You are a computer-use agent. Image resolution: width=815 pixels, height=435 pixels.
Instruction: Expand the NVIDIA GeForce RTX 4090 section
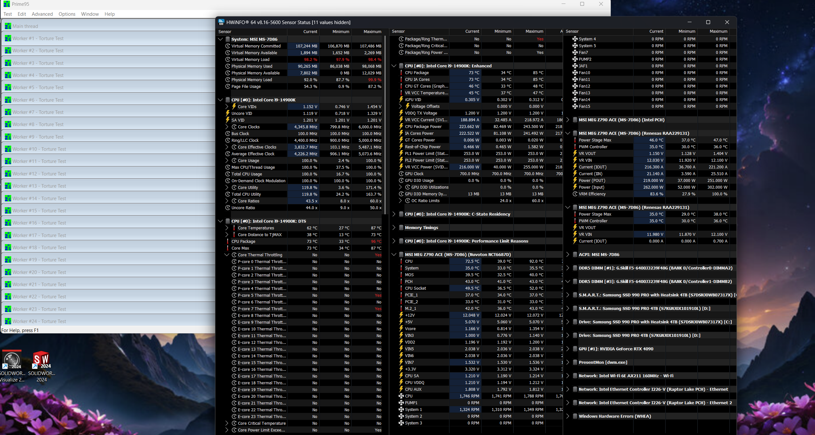coord(567,349)
